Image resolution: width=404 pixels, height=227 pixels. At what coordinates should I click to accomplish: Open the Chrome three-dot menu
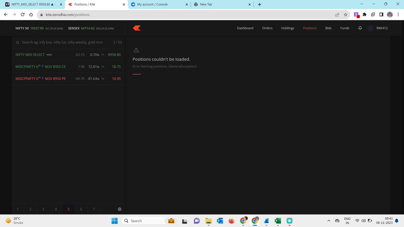coord(398,15)
